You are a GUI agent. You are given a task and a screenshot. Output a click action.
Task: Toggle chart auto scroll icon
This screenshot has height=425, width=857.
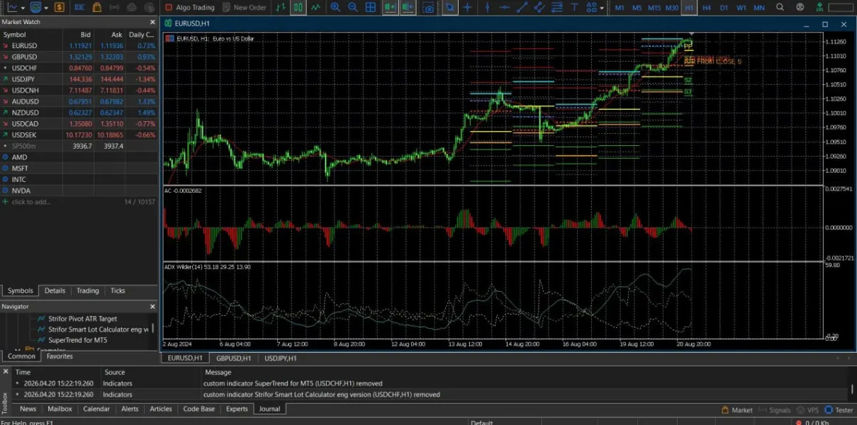coord(390,7)
